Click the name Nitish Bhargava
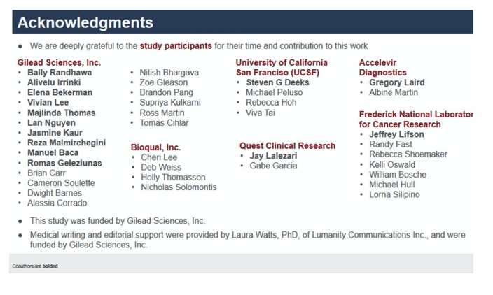493x295 pixels. pyautogui.click(x=169, y=73)
